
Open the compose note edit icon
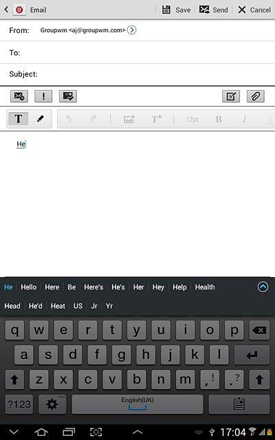click(x=231, y=96)
